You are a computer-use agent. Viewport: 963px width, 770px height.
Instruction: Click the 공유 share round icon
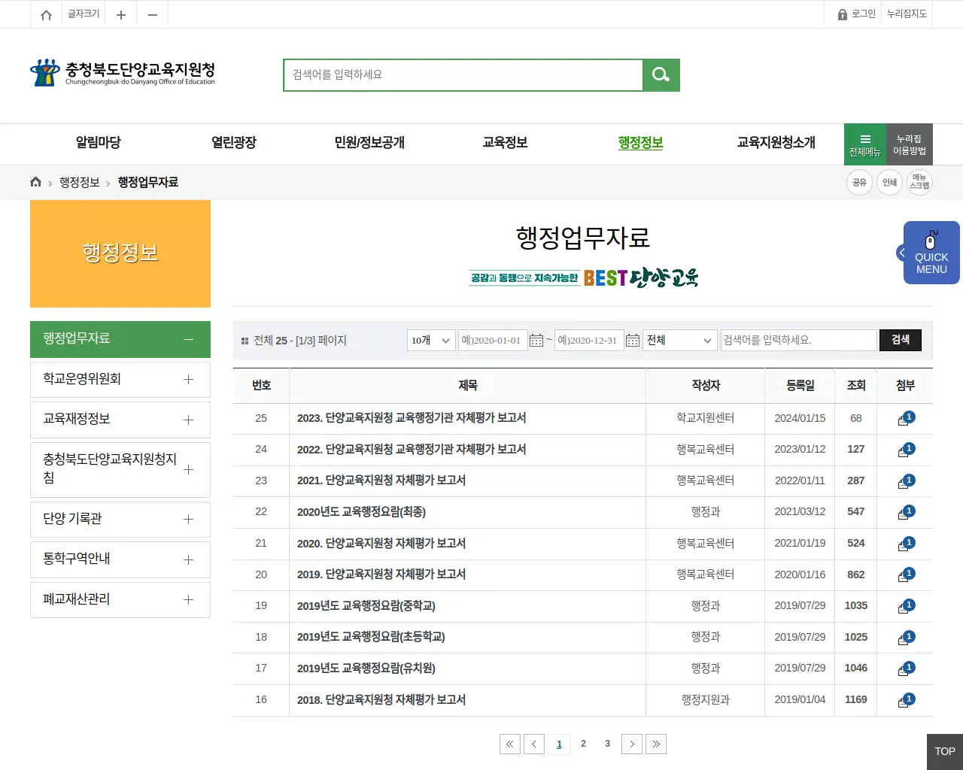tap(859, 182)
